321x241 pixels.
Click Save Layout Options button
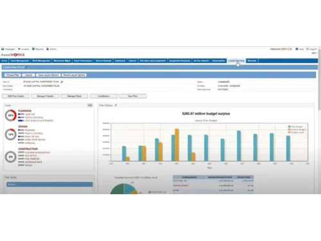tap(48, 75)
